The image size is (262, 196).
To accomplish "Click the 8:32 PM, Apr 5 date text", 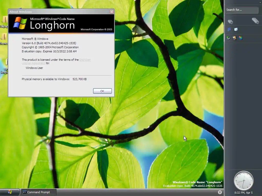I will [244, 193].
